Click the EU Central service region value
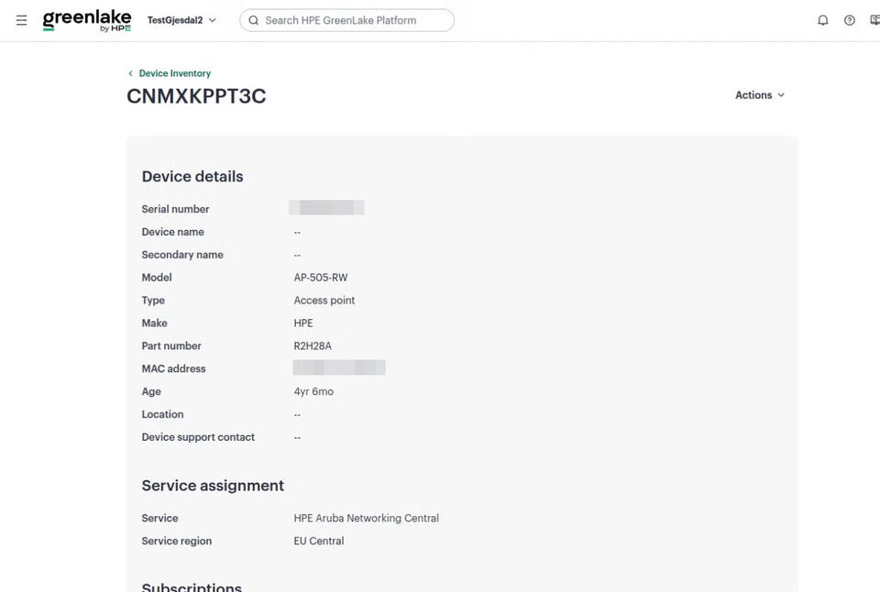 (319, 541)
